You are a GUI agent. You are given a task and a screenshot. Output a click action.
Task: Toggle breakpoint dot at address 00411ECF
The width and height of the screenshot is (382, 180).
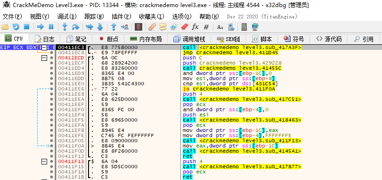(x=51, y=63)
